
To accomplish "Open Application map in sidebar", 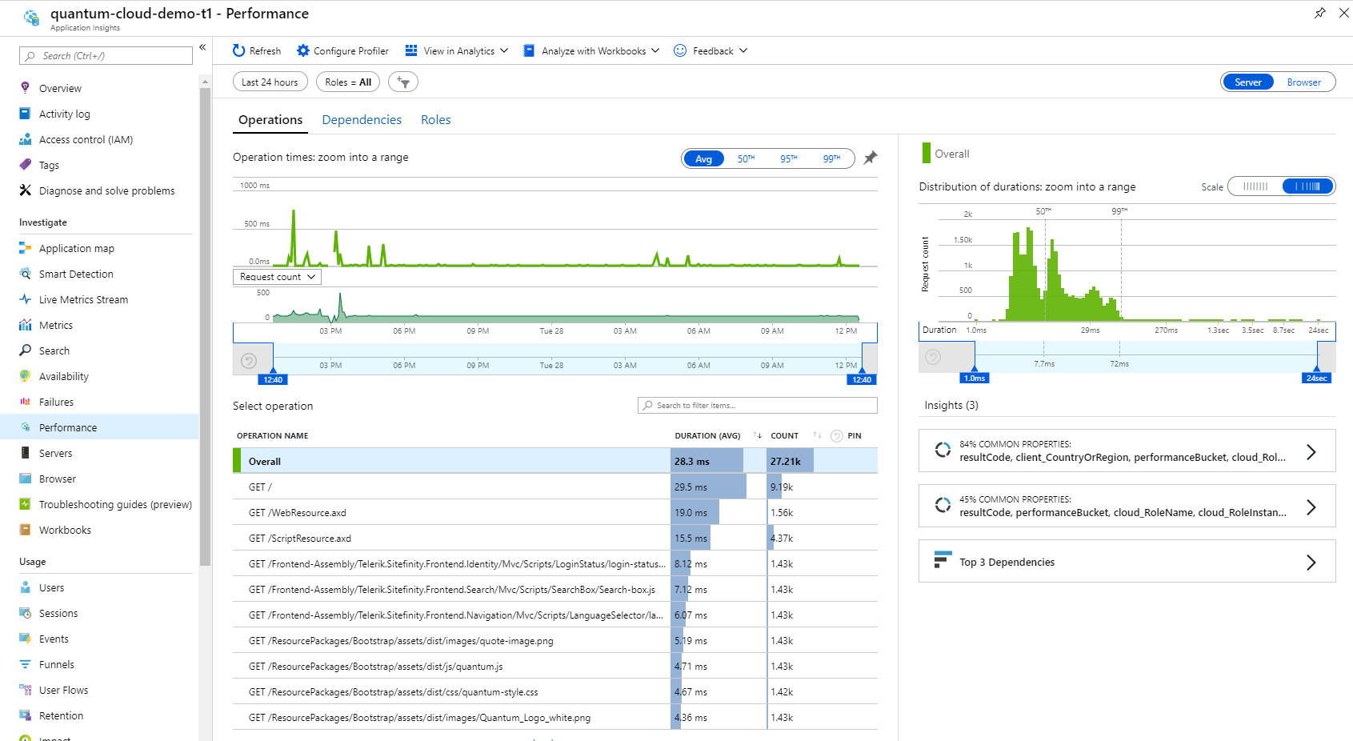I will [76, 248].
